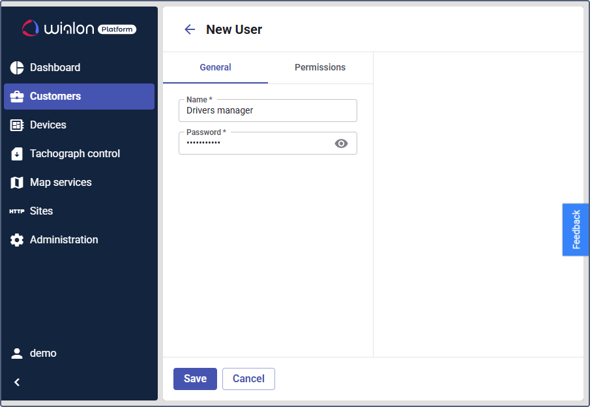Open the Feedback side panel
The height and width of the screenshot is (407, 590).
tap(576, 230)
